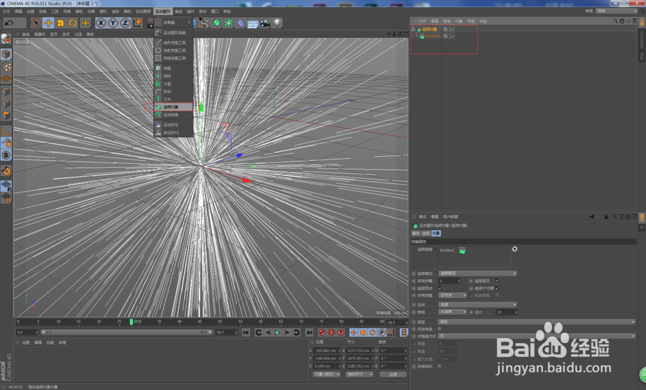
Task: Open the 对象 (相对) coordinate dropdown
Action: (x=326, y=375)
